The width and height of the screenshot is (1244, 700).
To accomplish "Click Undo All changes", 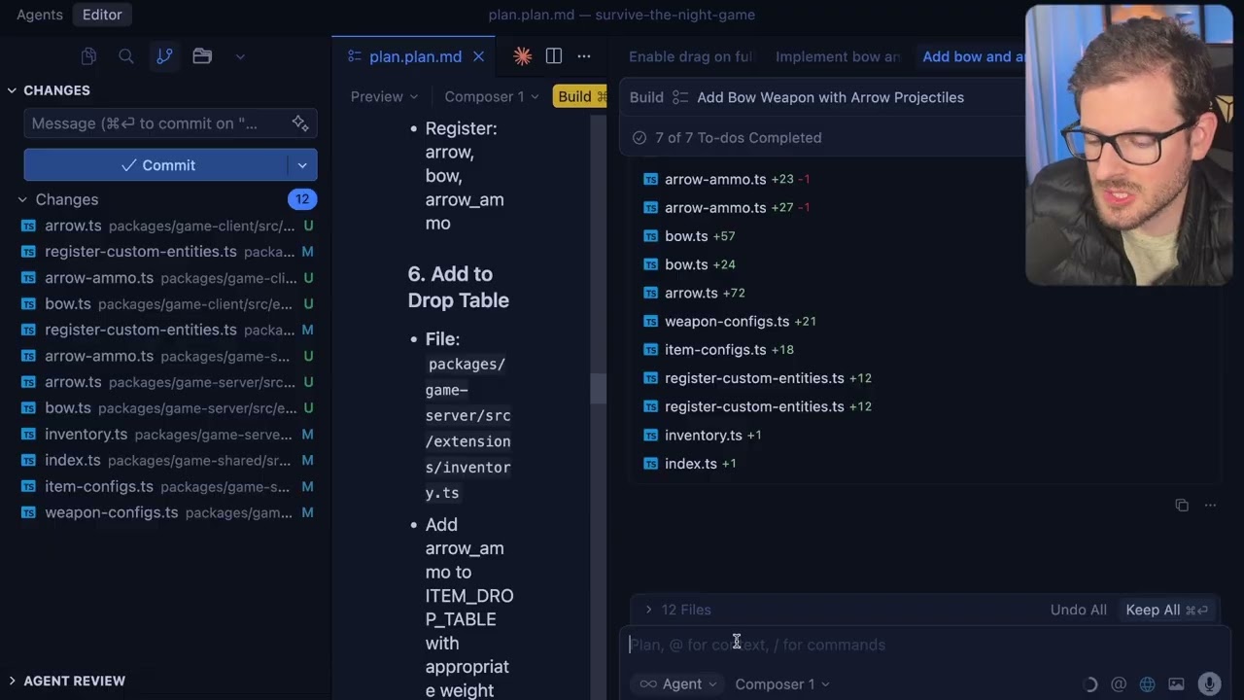I will click(1079, 610).
